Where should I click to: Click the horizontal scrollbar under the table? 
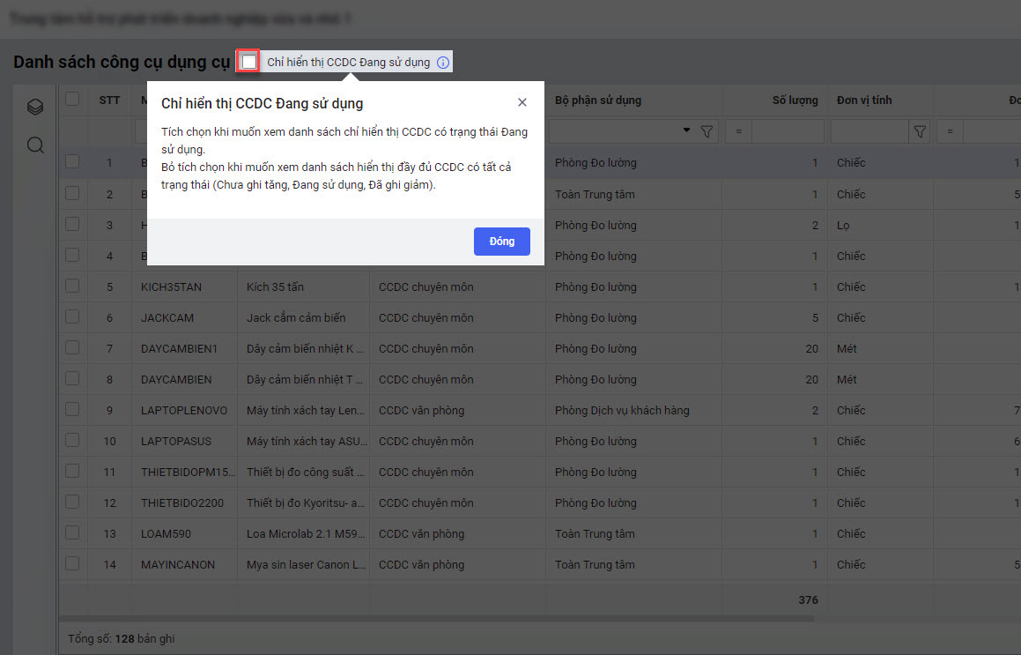click(440, 619)
